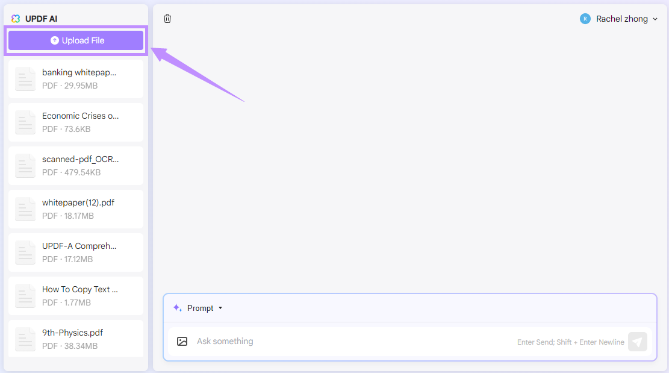This screenshot has width=669, height=373.
Task: Open the Rachel zhong account dropdown chevron
Action: pyautogui.click(x=655, y=19)
